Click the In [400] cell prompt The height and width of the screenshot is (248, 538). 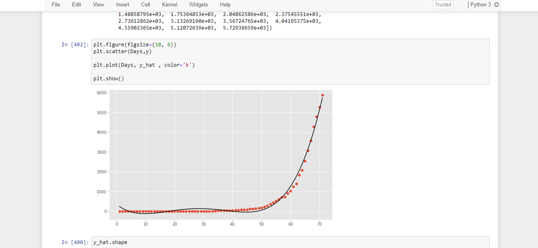(76, 242)
